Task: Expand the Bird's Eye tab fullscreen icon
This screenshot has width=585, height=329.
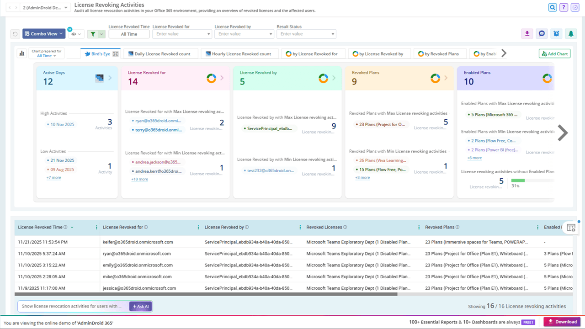Action: pyautogui.click(x=116, y=54)
